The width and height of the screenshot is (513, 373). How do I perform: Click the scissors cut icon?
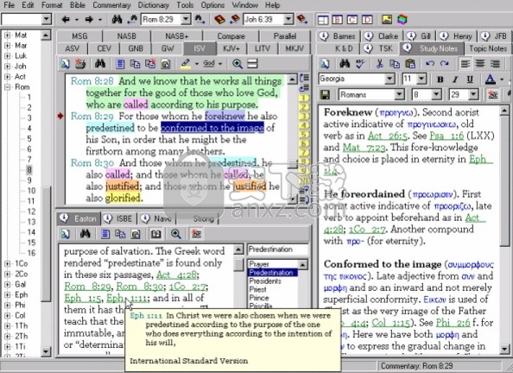(379, 64)
